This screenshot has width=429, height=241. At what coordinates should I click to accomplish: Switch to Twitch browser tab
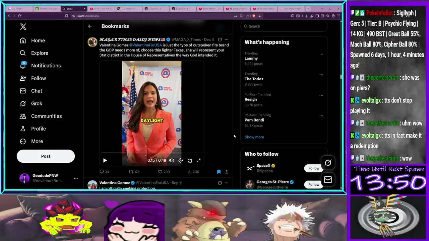tap(19, 9)
